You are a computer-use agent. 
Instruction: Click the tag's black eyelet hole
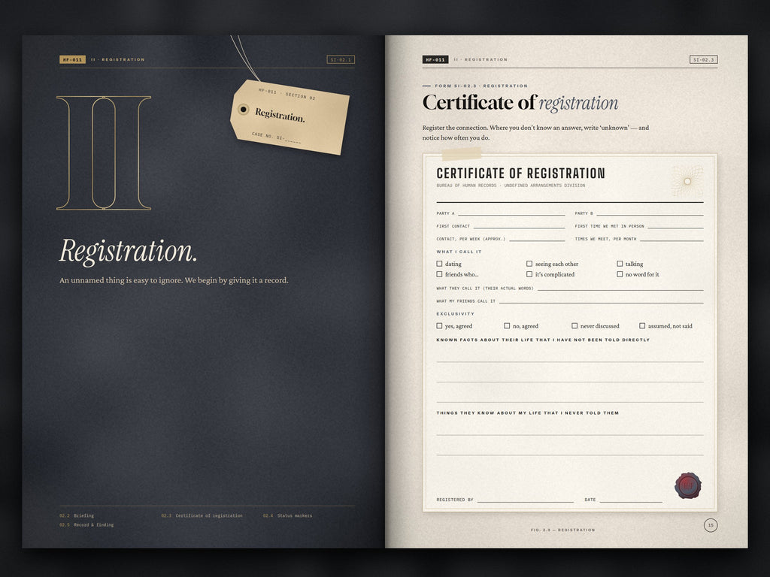coord(243,109)
